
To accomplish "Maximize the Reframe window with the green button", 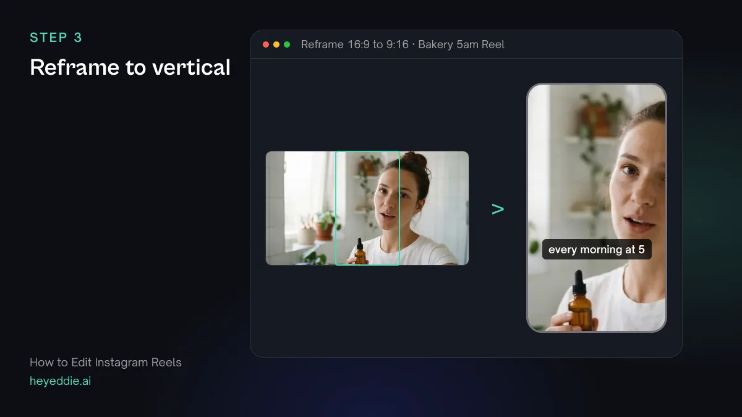I will coord(287,44).
